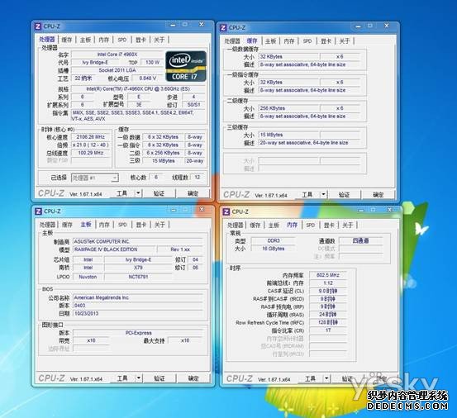The image size is (457, 418).
Task: Open the 关于 tab in the 内存 window
Action: 347,226
